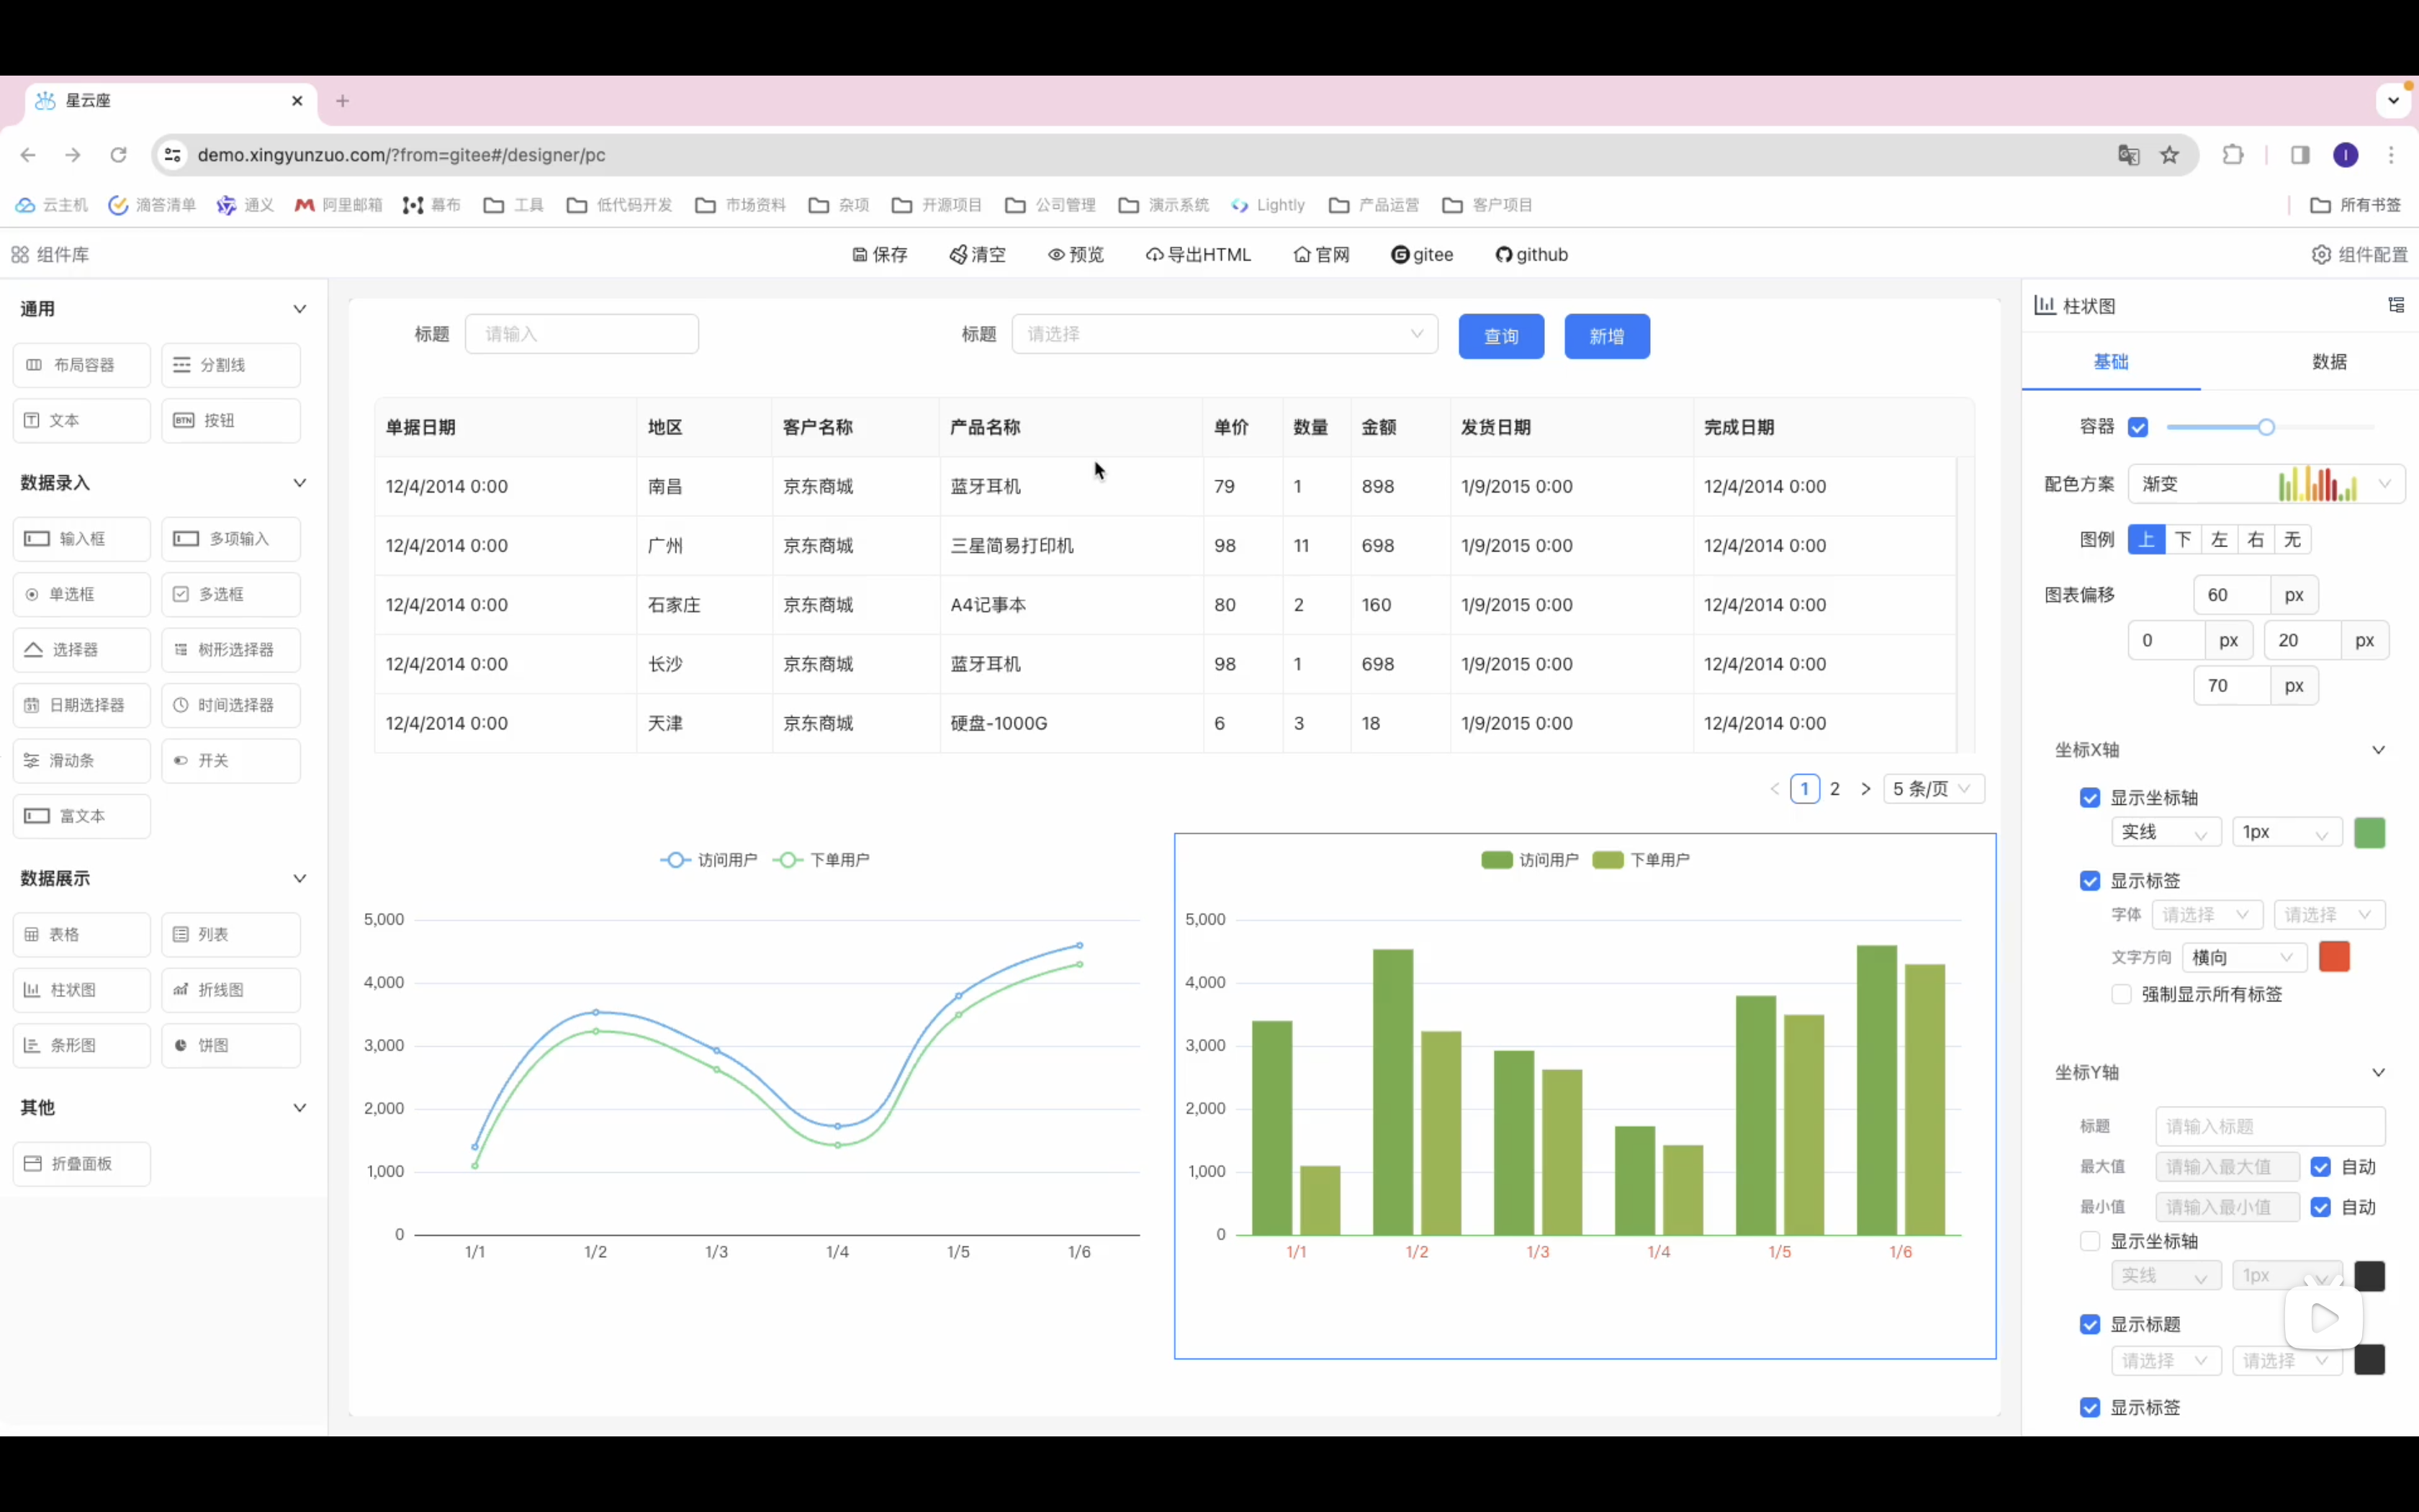Enable Y-axis 显示坐标轴 checkbox
The height and width of the screenshot is (1512, 2419).
point(2090,1241)
